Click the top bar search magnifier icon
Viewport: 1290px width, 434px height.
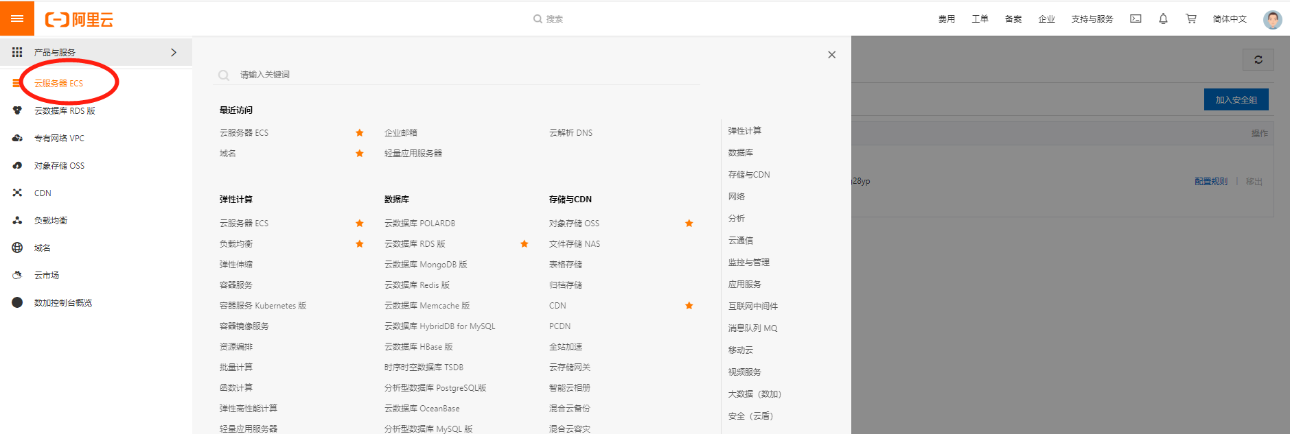(538, 19)
